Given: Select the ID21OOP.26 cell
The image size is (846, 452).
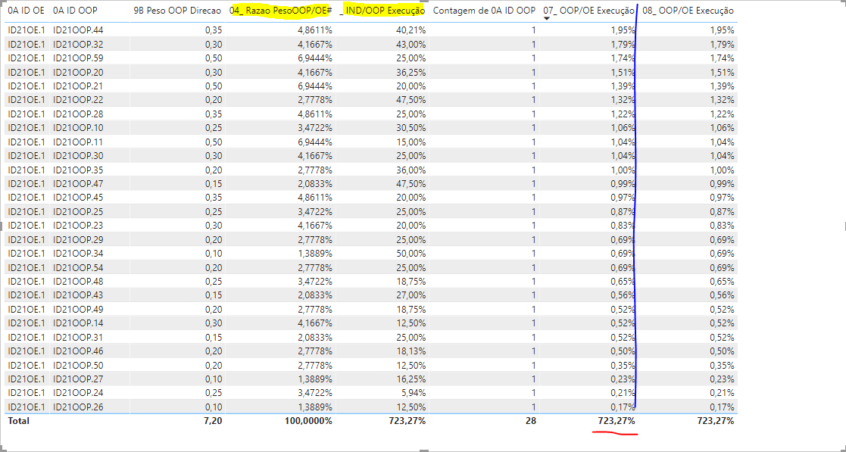Looking at the screenshot, I should coord(78,407).
